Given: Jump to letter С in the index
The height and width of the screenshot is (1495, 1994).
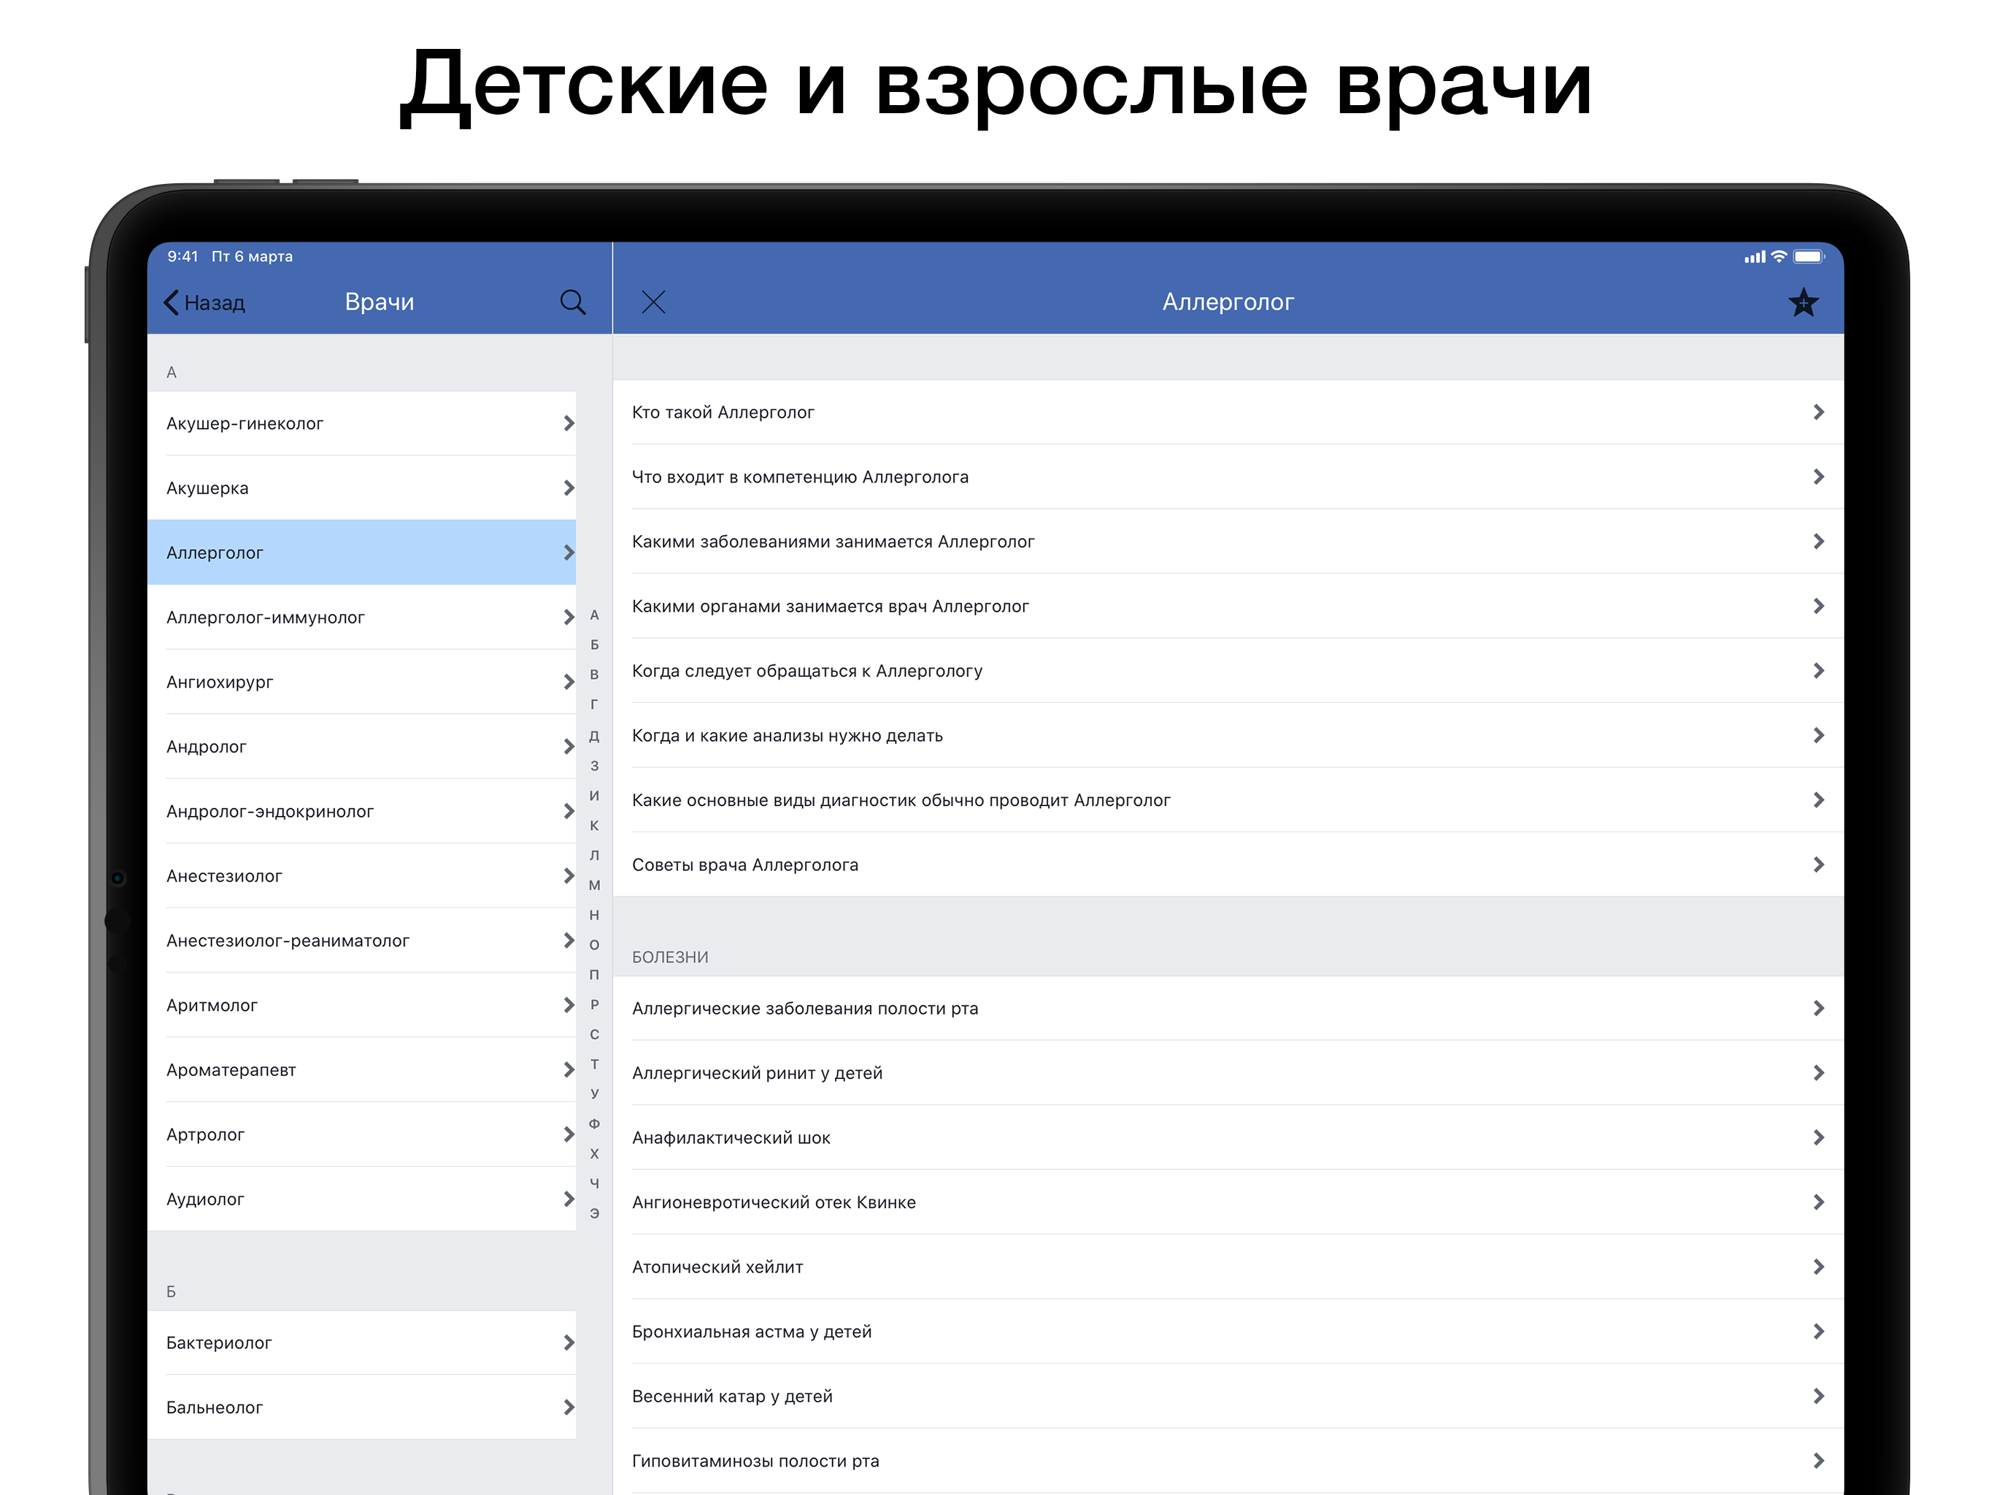Looking at the screenshot, I should [x=594, y=1034].
